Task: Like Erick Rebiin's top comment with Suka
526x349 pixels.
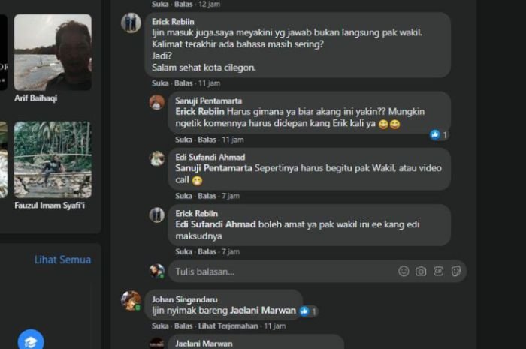Action: click(160, 83)
